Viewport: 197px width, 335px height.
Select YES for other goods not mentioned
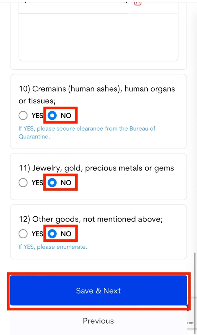pos(23,234)
